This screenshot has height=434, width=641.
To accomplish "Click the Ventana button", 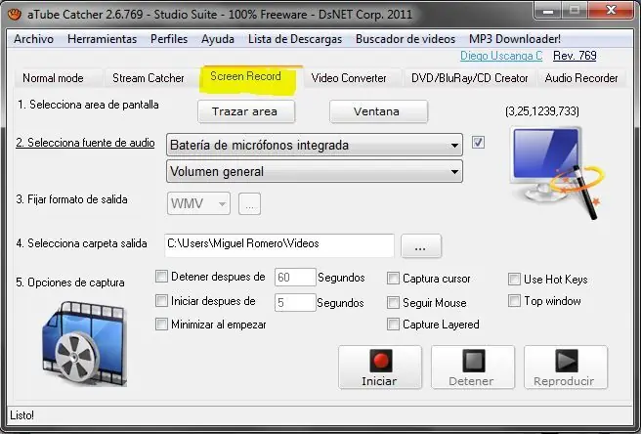I will click(378, 111).
